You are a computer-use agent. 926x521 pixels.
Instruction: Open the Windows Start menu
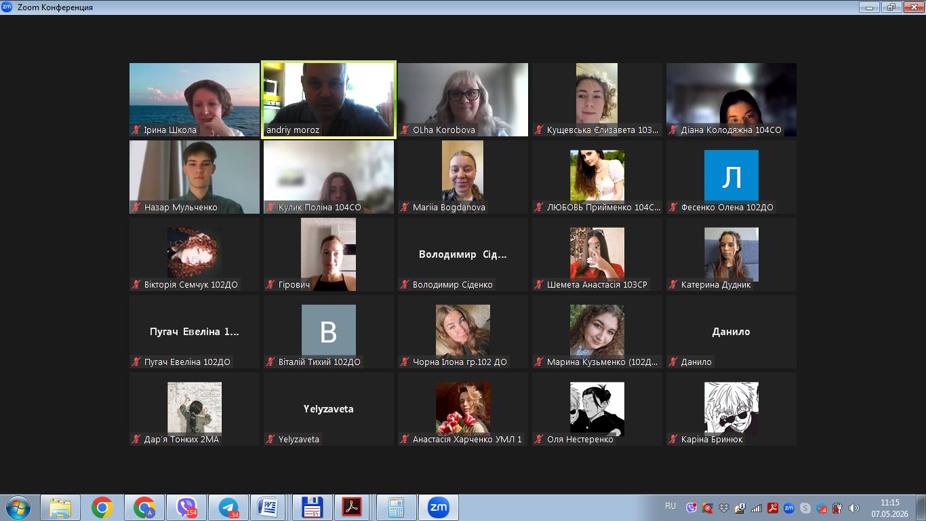[x=18, y=507]
